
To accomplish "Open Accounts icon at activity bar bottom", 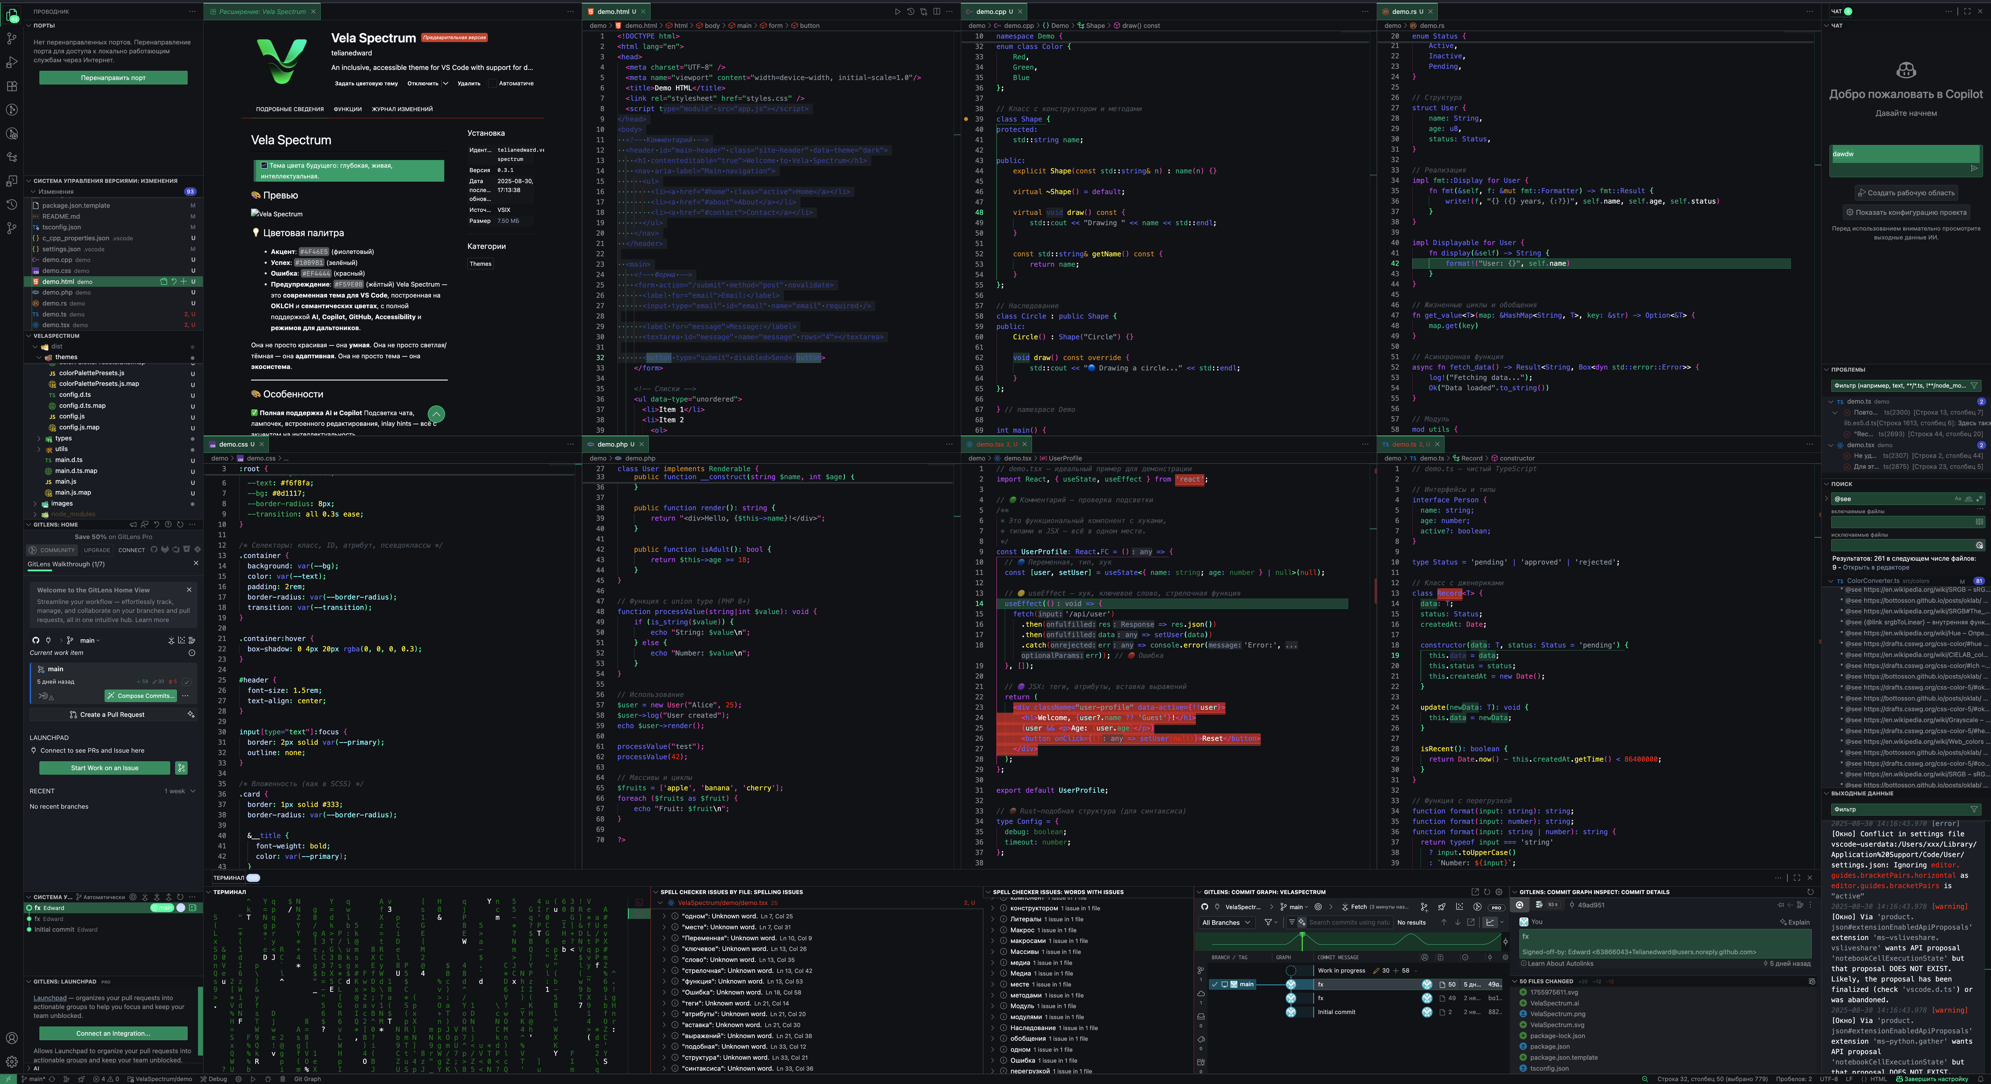I will click(12, 1038).
